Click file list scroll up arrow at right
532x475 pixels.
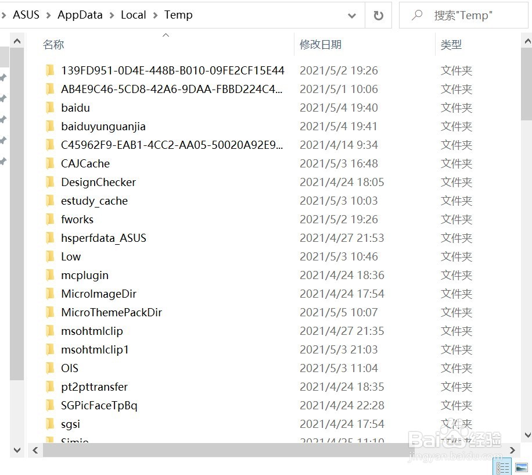pos(527,41)
